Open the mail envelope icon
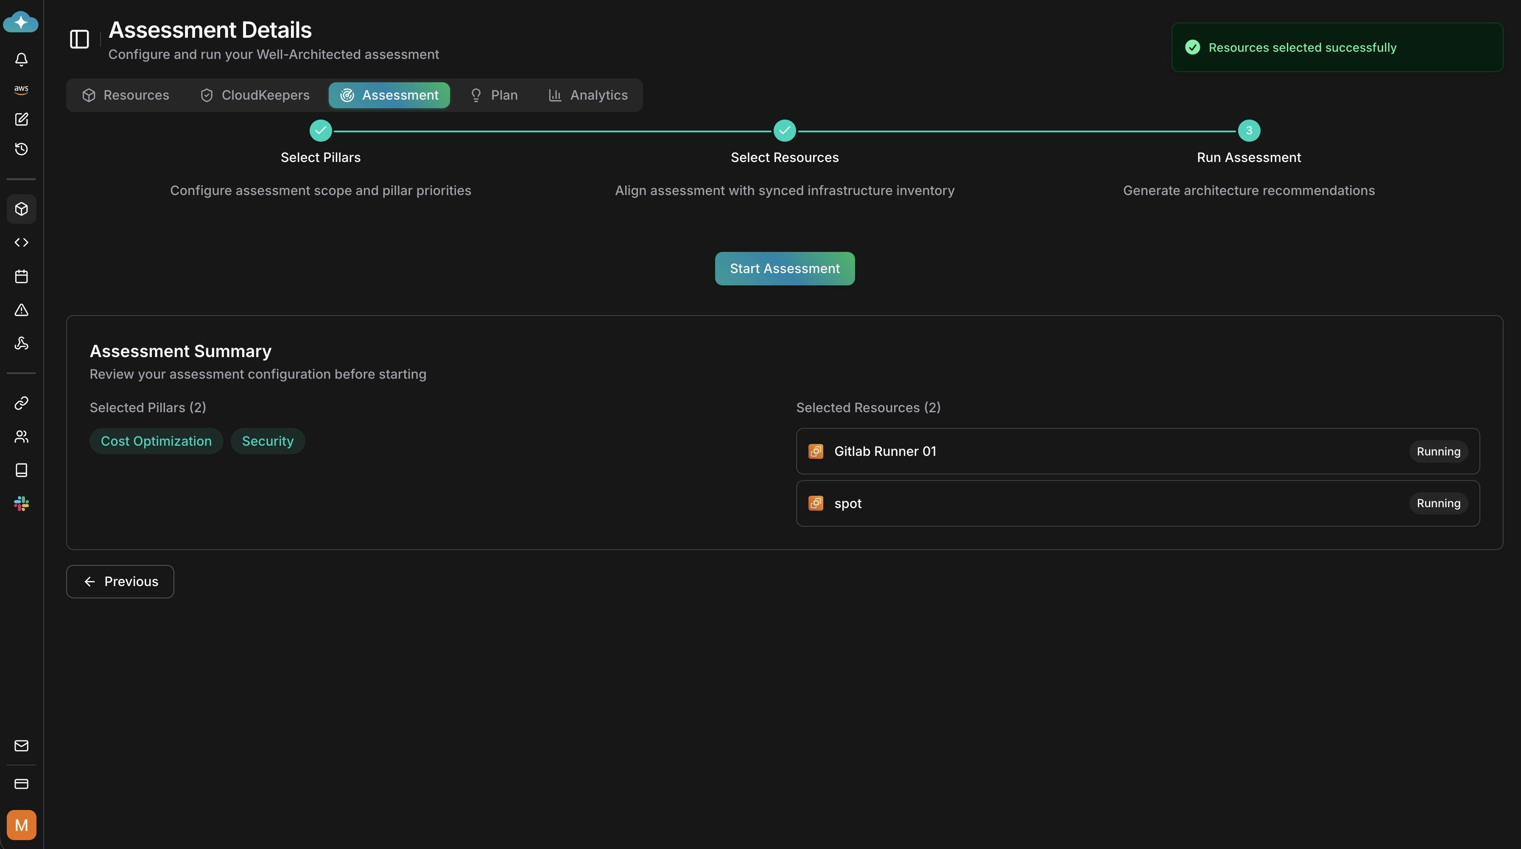The width and height of the screenshot is (1521, 849). [21, 746]
